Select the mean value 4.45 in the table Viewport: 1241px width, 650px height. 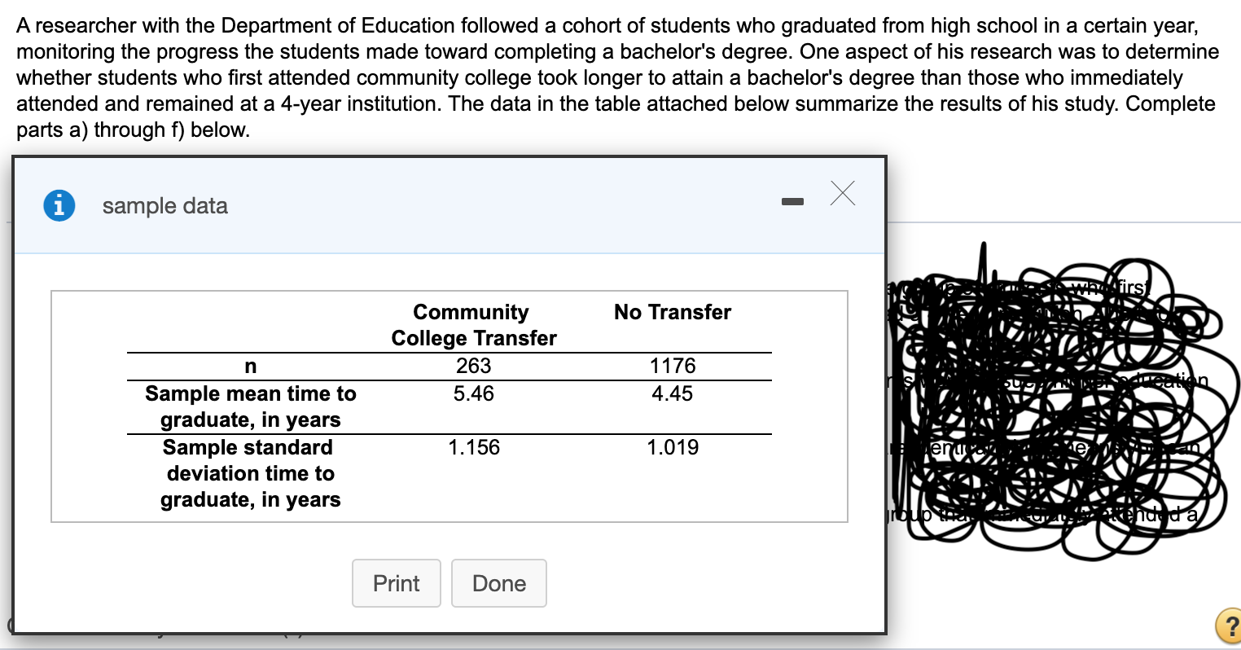[x=673, y=393]
